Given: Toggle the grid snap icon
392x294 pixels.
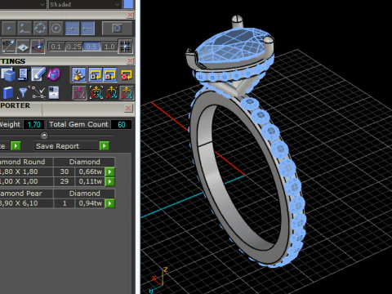Looking at the screenshot, I should (126, 47).
